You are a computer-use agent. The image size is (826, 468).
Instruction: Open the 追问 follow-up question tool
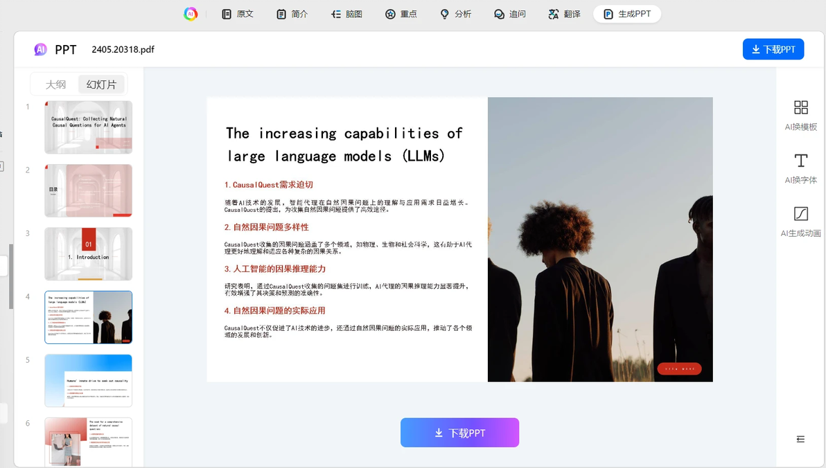click(510, 15)
